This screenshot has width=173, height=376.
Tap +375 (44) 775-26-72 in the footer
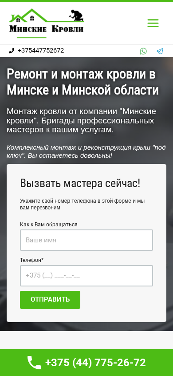click(x=95, y=363)
